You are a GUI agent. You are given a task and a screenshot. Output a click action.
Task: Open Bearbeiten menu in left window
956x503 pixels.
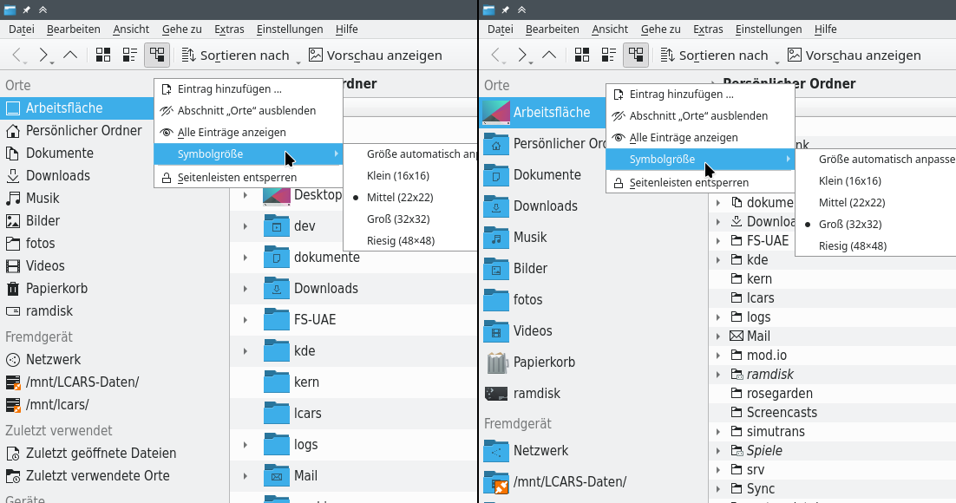tap(73, 29)
